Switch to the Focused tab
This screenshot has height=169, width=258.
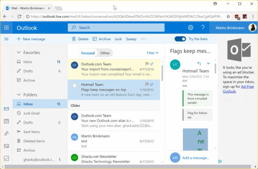point(88,53)
